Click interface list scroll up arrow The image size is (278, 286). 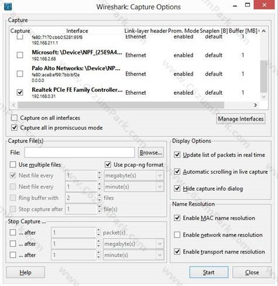coord(264,31)
